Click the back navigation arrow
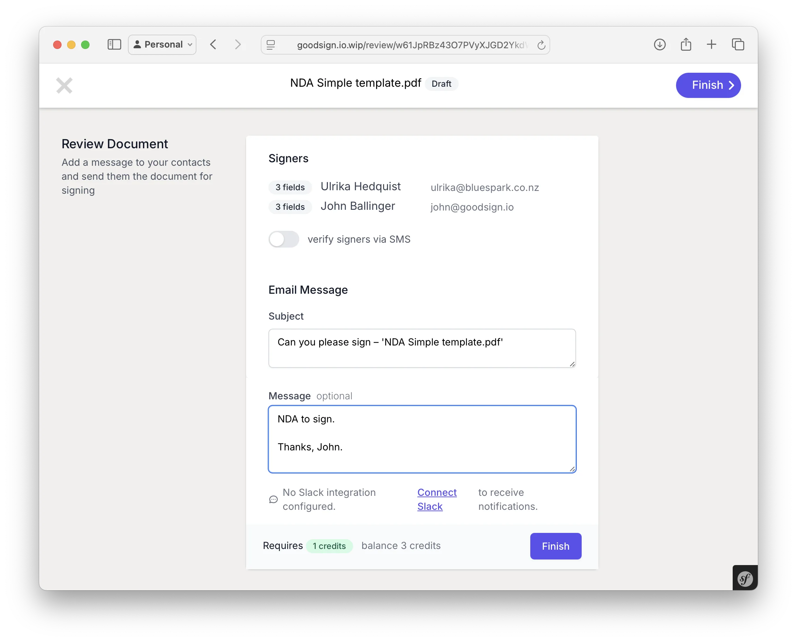This screenshot has height=642, width=797. [213, 44]
